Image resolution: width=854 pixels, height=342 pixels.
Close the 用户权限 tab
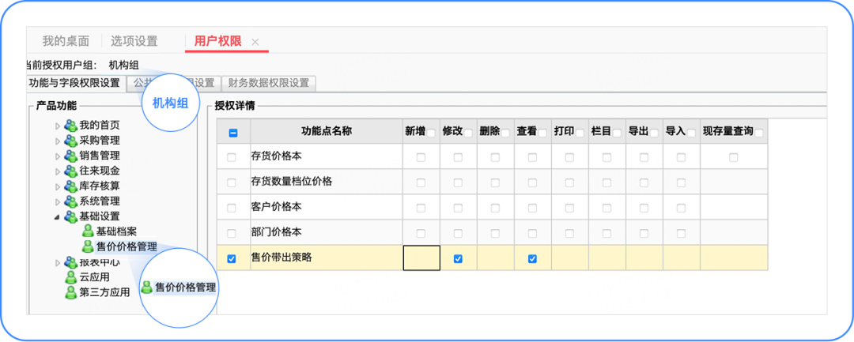pos(255,42)
